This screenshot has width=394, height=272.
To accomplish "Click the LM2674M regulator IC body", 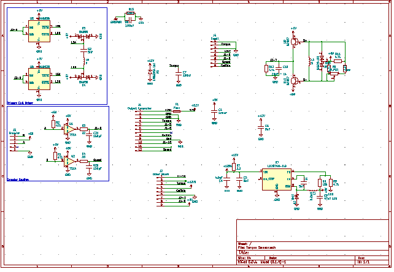I will coord(278,180).
